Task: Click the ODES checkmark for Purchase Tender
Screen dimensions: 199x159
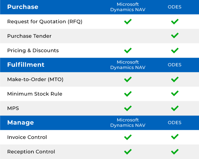Action: click(x=175, y=35)
